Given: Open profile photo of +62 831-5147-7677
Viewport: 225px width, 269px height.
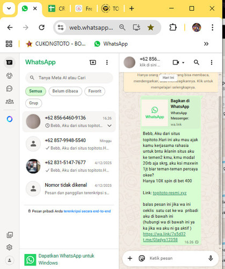Looking at the screenshot, I should pyautogui.click(x=33, y=166).
